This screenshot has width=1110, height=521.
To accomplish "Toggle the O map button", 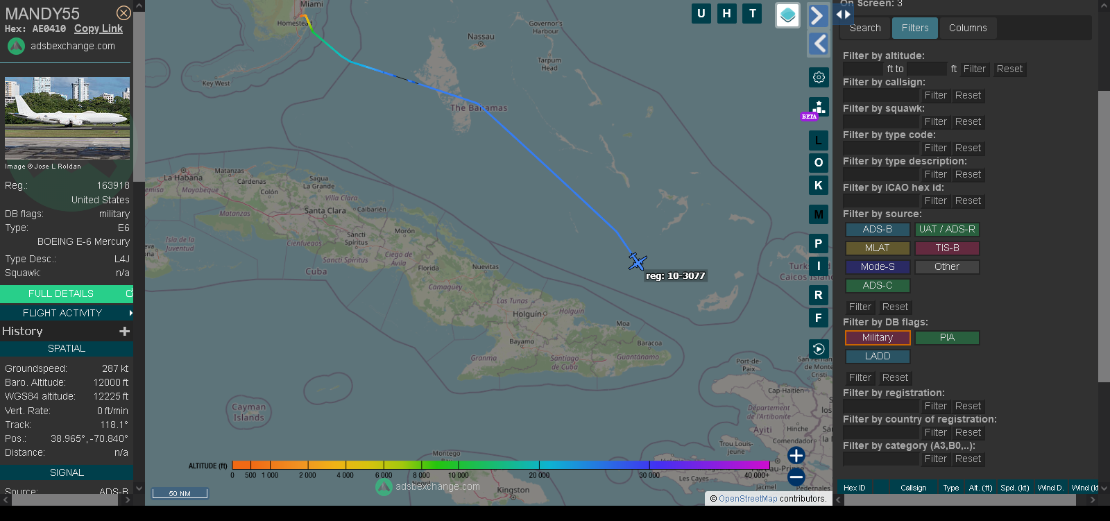I will (819, 163).
